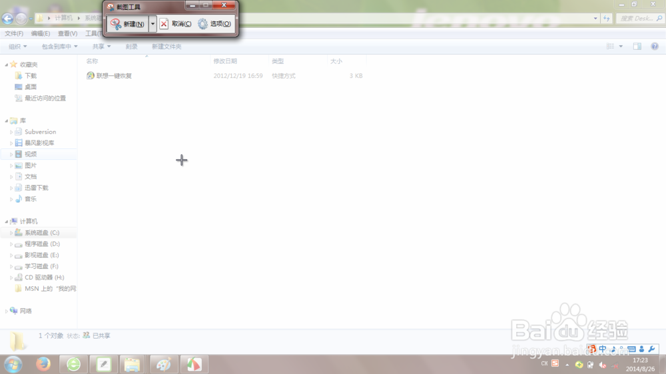Open the Windows Start button

[x=13, y=365]
